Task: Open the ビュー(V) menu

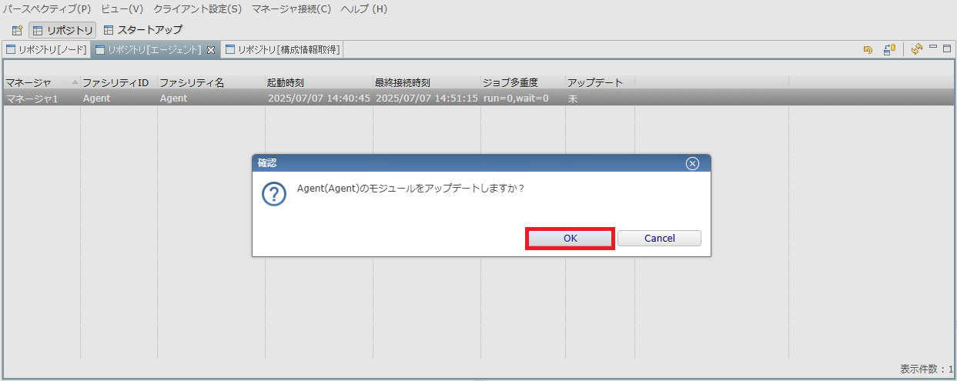Action: 122,9
